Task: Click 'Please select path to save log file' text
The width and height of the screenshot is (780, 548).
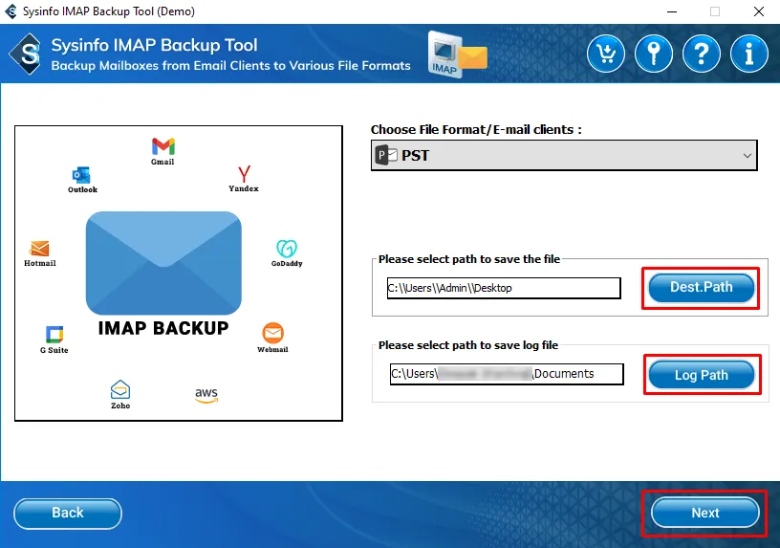Action: [x=468, y=345]
